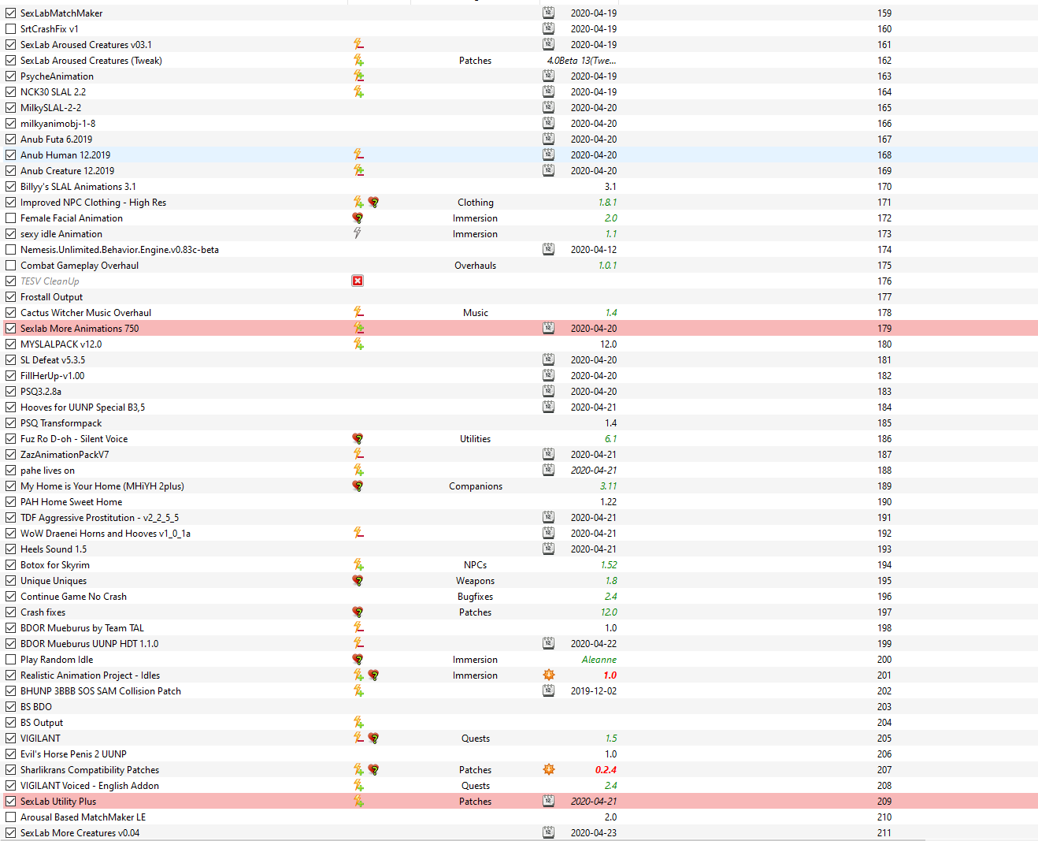Click the Aleanne version value
The height and width of the screenshot is (841, 1038).
599,660
